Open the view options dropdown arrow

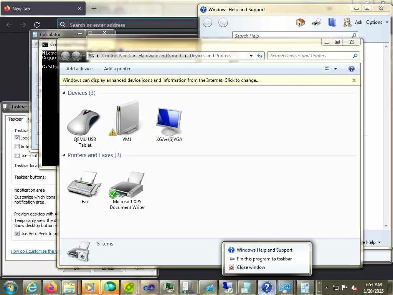[335, 69]
